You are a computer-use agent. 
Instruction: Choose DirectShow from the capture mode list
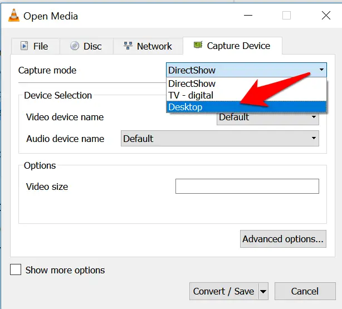point(246,84)
